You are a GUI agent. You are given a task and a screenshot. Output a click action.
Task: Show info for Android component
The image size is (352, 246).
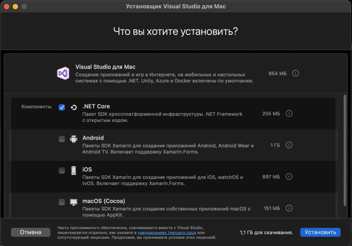(289, 145)
